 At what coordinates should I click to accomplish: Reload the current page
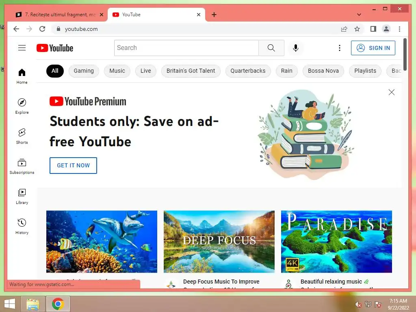click(x=42, y=29)
